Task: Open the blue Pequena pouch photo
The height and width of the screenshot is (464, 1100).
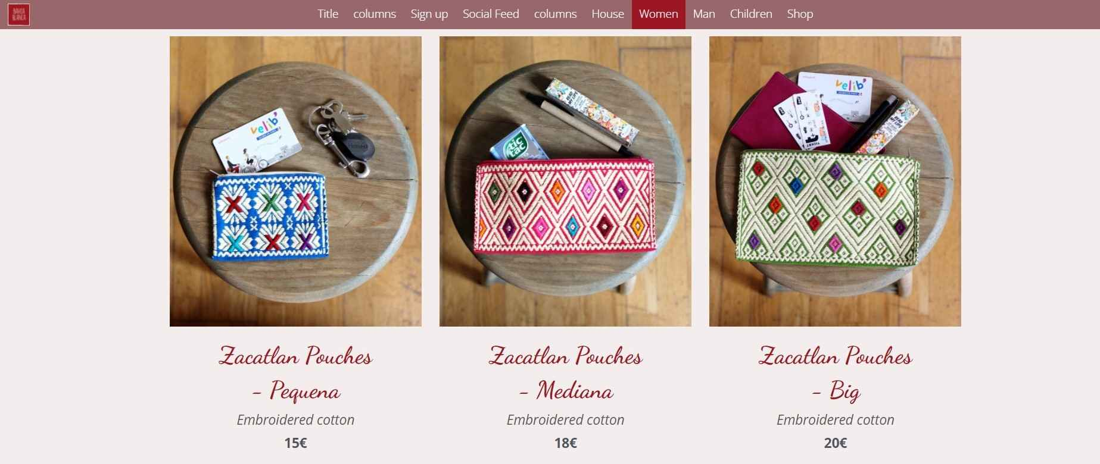Action: pos(295,181)
